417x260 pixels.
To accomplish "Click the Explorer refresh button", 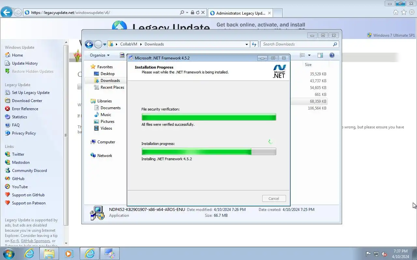I will point(254,44).
